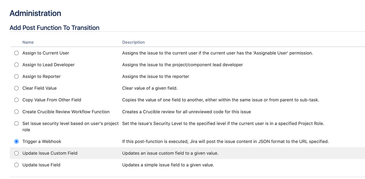The height and width of the screenshot is (179, 365).
Task: Select Set issue security level radio button
Action: pos(16,123)
